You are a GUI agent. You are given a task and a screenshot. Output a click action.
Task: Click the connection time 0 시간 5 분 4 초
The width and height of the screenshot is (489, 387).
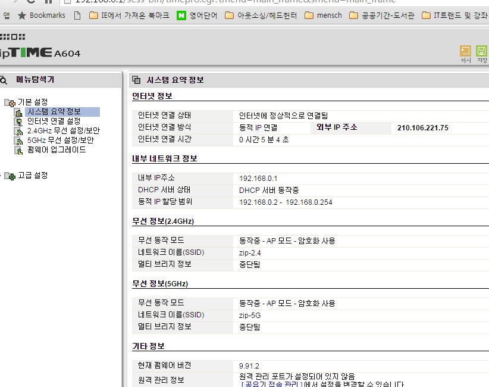point(264,139)
